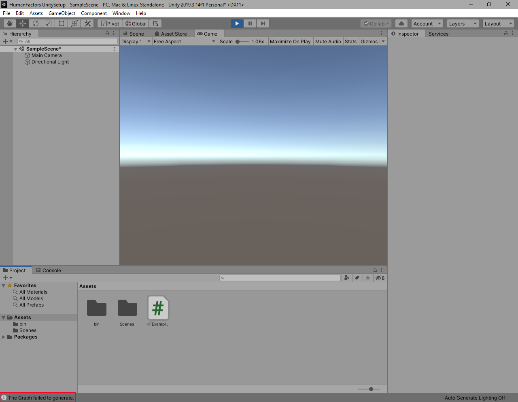Toggle Maximize On Play
Viewport: 518px width, 402px height.
pos(290,41)
